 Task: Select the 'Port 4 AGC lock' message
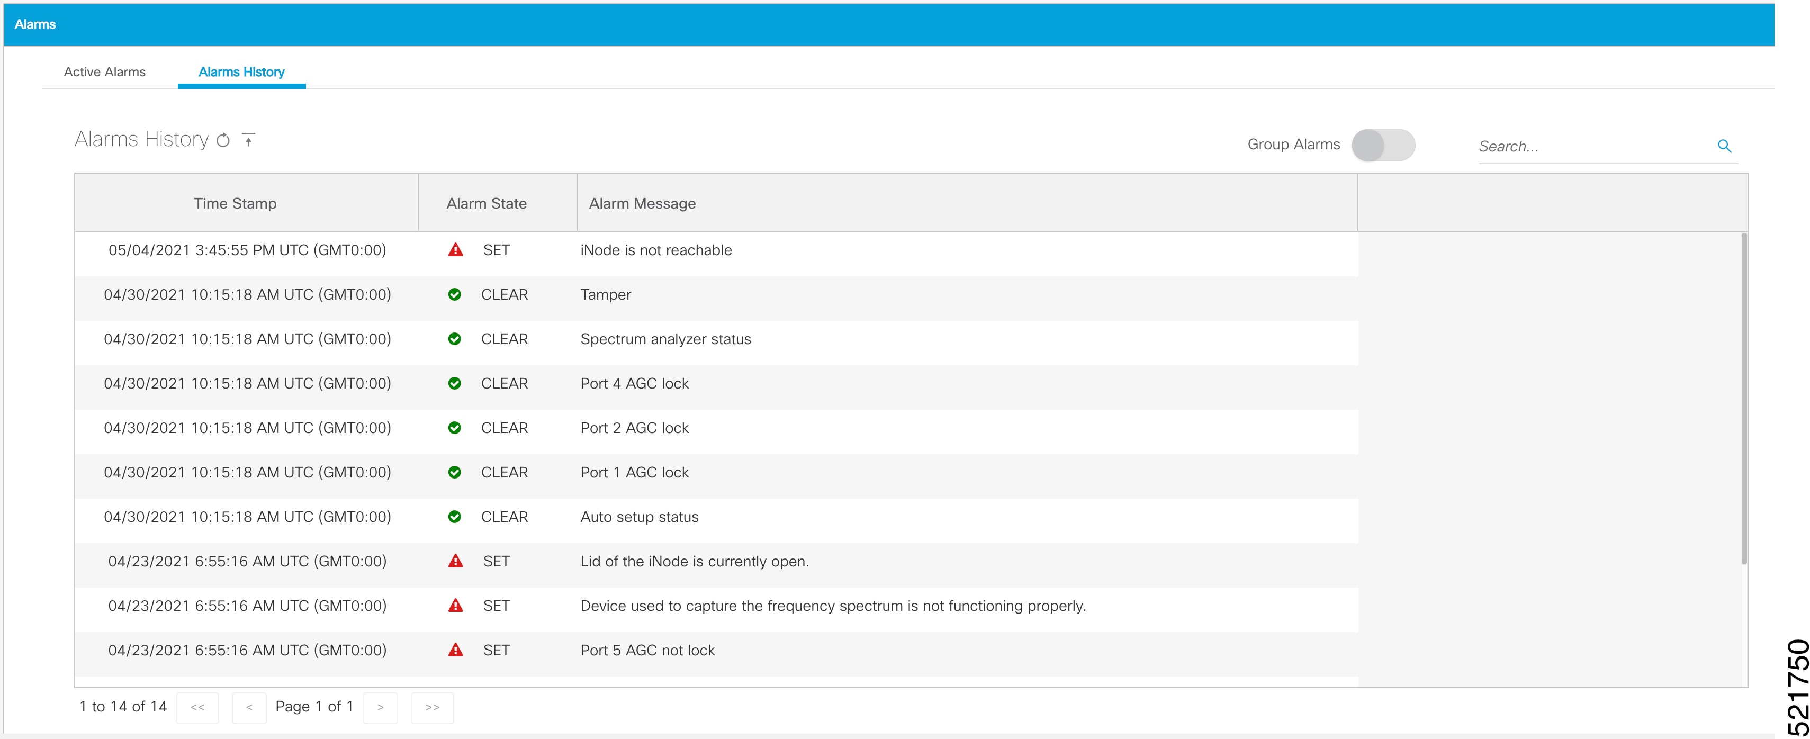click(635, 384)
